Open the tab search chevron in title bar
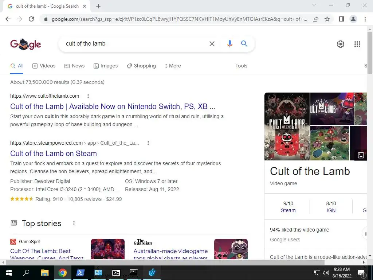 pos(314,5)
